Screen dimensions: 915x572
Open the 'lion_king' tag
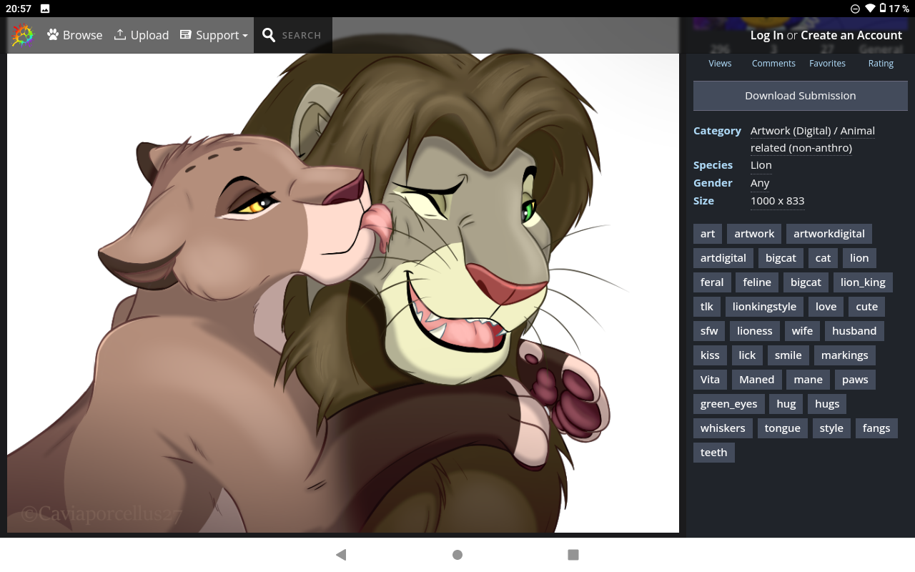(863, 282)
